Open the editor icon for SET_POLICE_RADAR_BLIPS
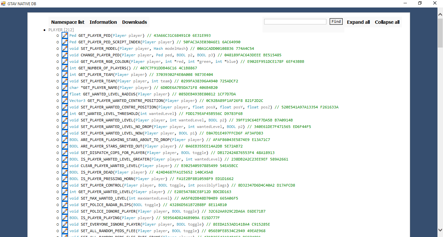The image size is (443, 237). 64,205
